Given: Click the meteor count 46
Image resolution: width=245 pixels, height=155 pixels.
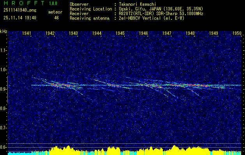Looking at the screenshot, I should tap(56, 18).
